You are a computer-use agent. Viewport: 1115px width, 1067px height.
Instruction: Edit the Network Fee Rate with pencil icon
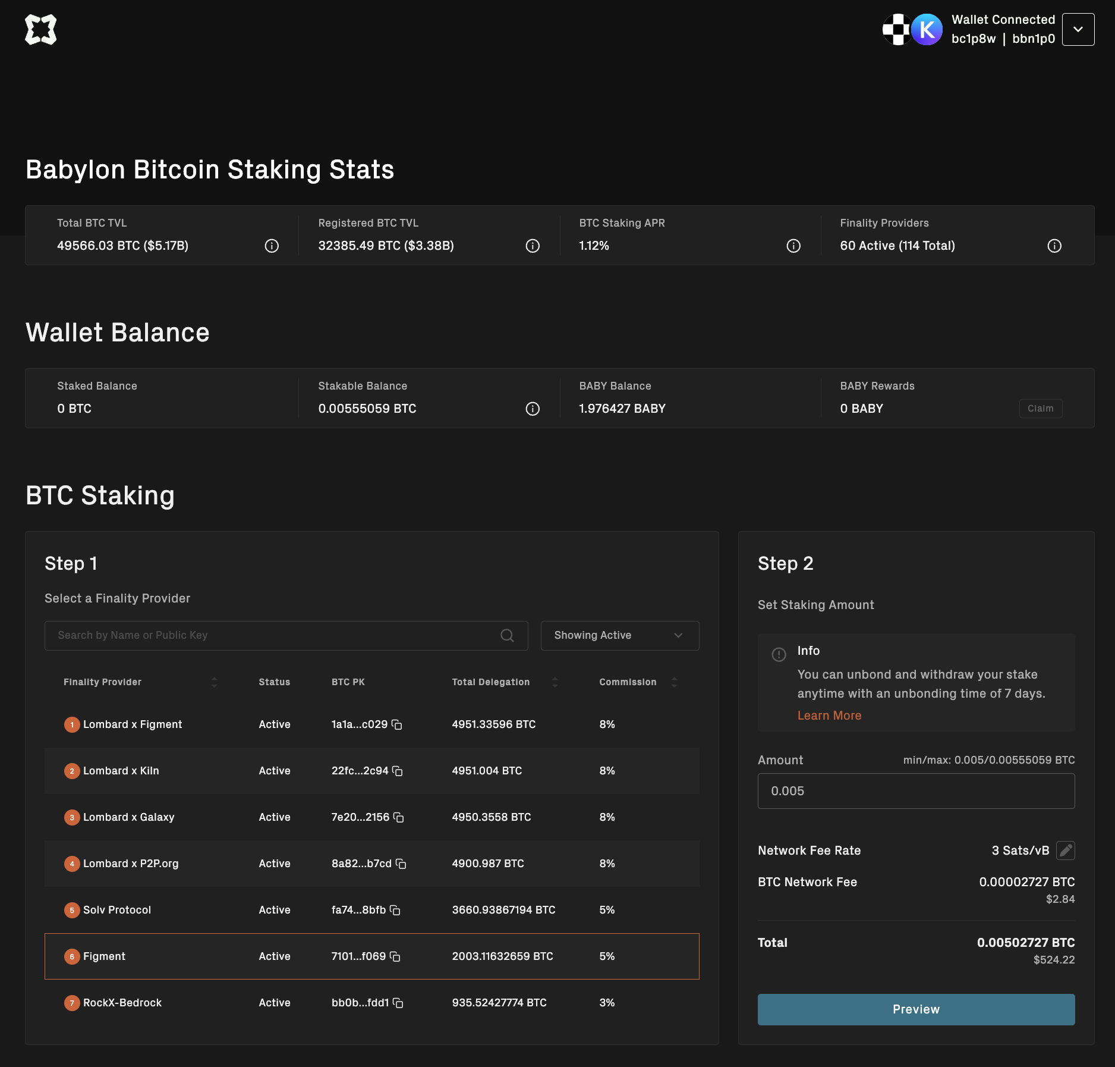(x=1066, y=851)
